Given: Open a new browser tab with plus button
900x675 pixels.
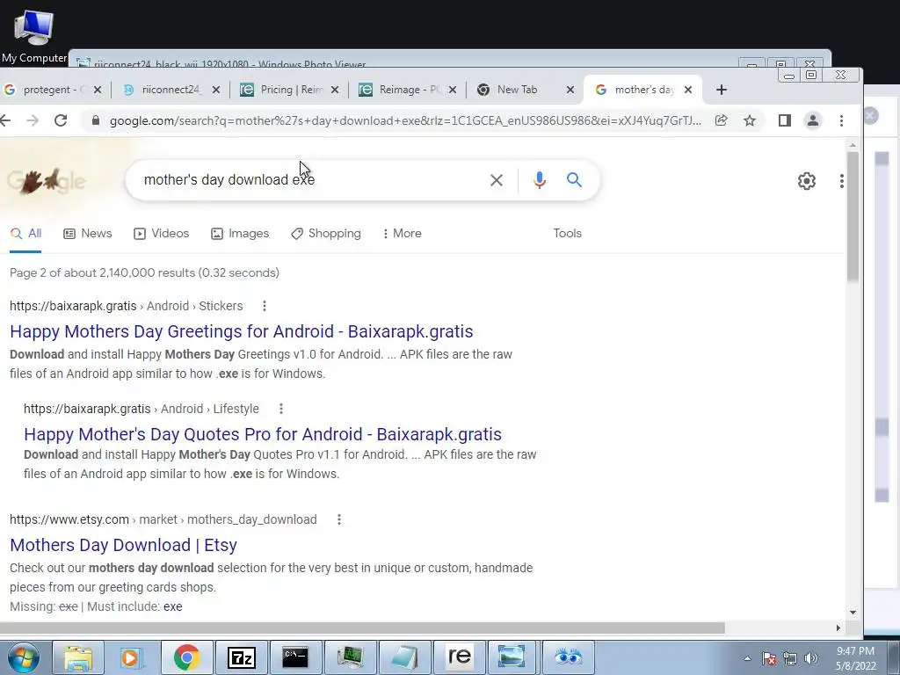Looking at the screenshot, I should coord(722,90).
